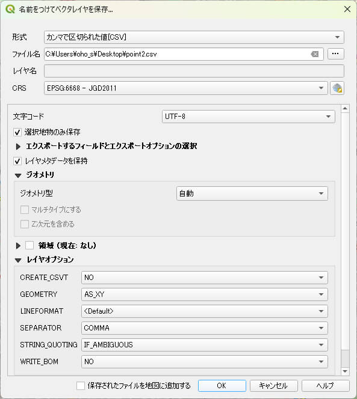Screen dimensions: 357x399
Task: Open the 文字コード UTF-8 dropdown
Action: click(x=249, y=117)
